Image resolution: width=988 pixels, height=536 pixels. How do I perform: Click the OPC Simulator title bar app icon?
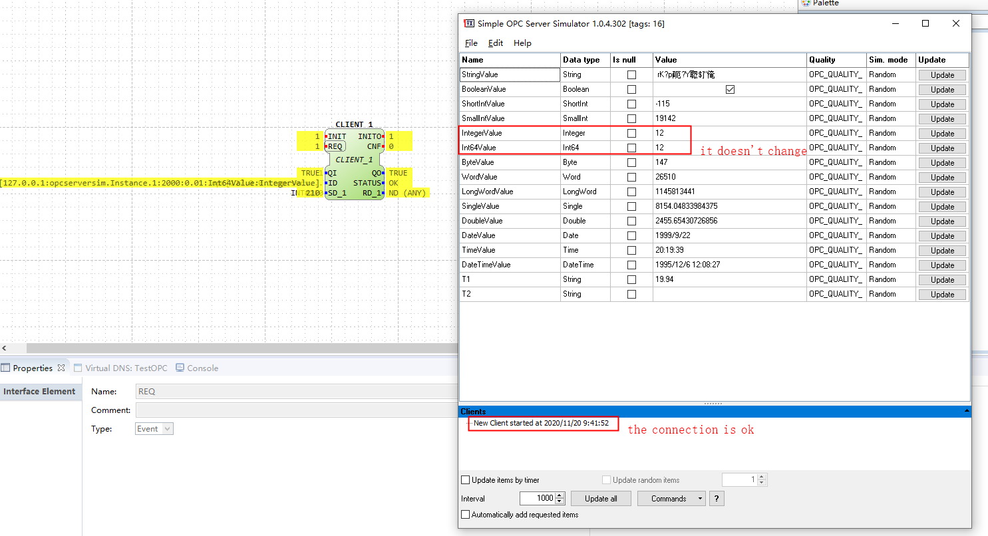469,23
